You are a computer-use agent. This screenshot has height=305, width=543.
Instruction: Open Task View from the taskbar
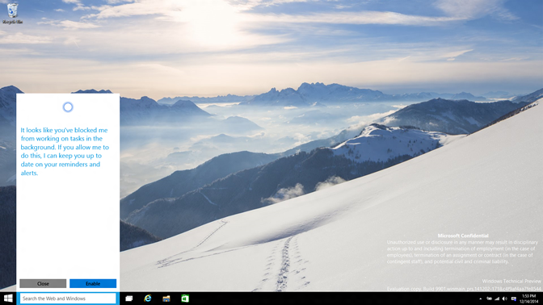129,299
